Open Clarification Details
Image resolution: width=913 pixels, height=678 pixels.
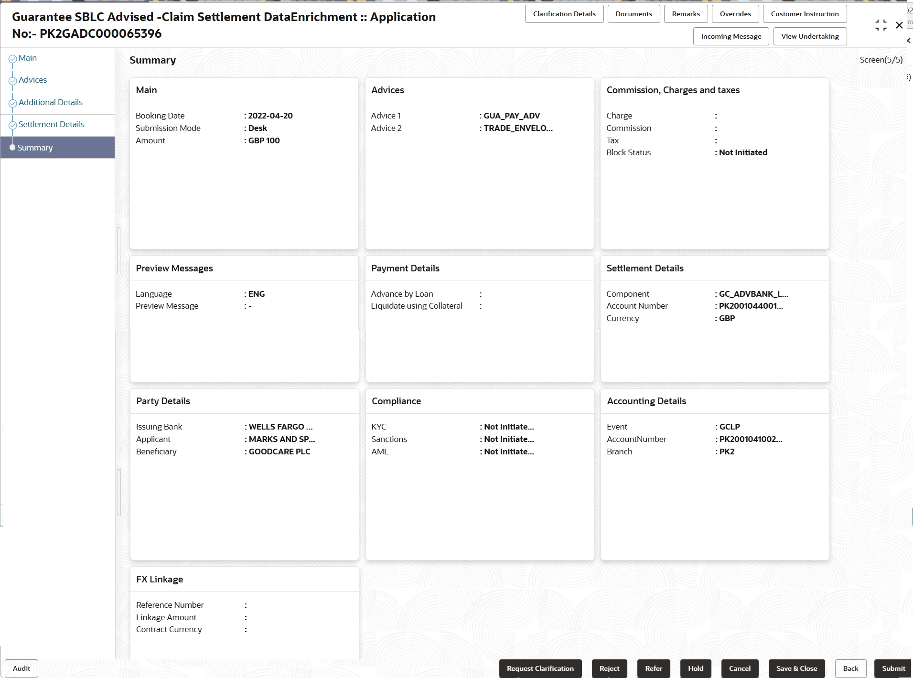click(564, 14)
